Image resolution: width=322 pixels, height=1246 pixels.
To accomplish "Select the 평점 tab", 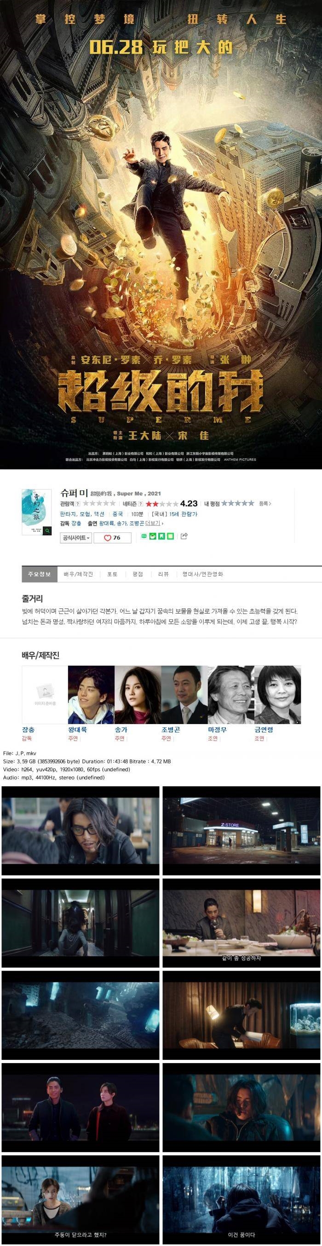I will (x=138, y=574).
